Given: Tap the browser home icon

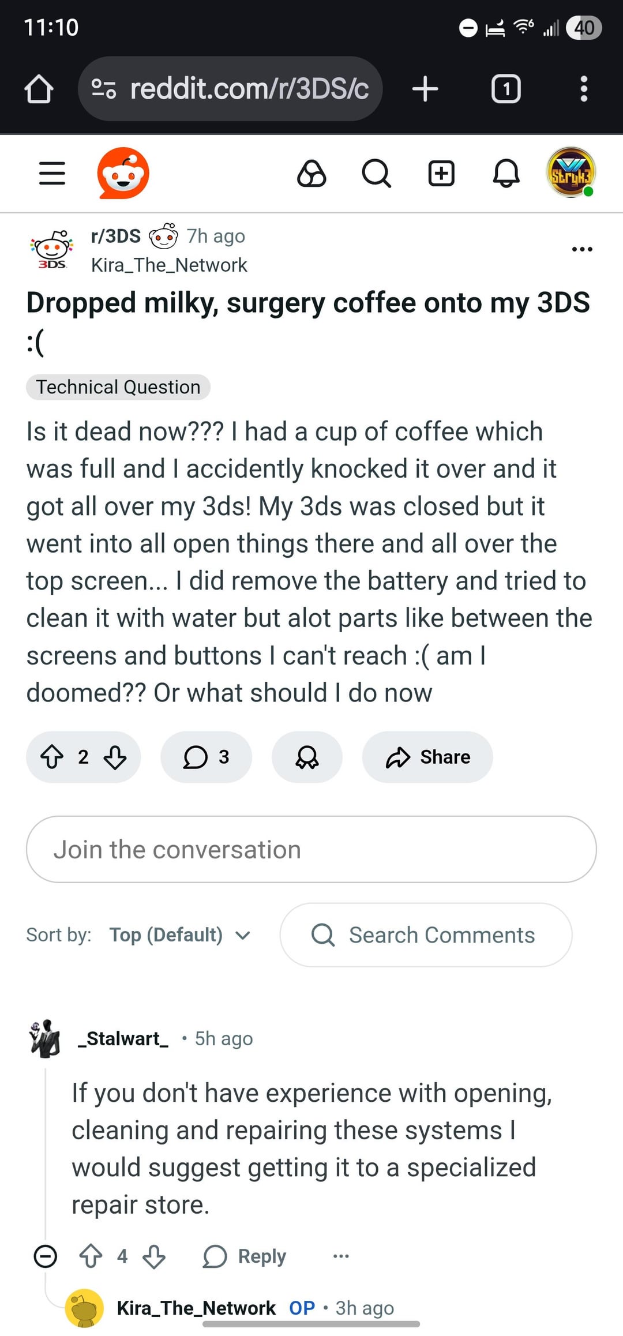Looking at the screenshot, I should click(39, 89).
